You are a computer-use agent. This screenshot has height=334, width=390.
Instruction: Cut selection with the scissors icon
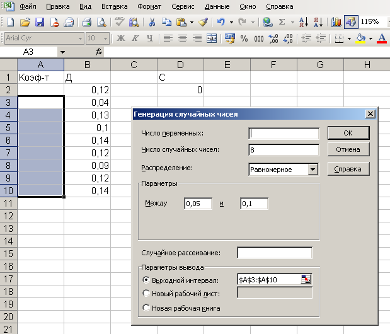point(152,22)
